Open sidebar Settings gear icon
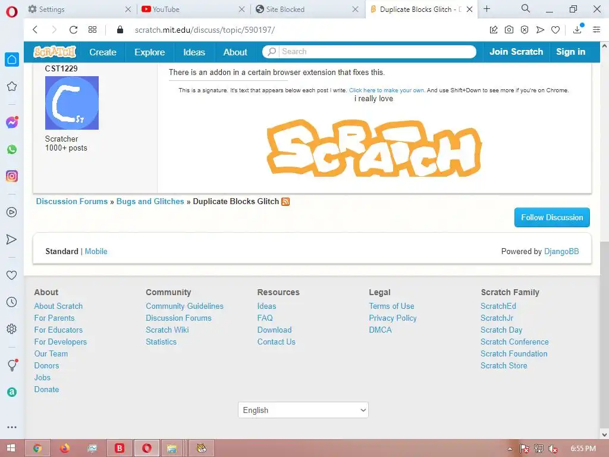The image size is (609, 457). point(12,328)
